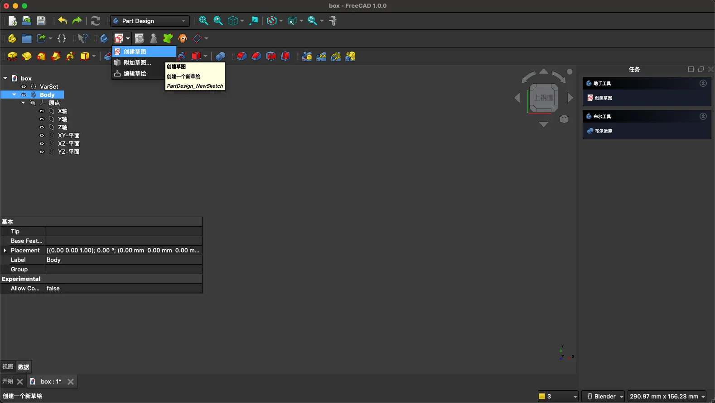
Task: Choose 创建草图 from the sketch dropdown menu
Action: (x=144, y=52)
